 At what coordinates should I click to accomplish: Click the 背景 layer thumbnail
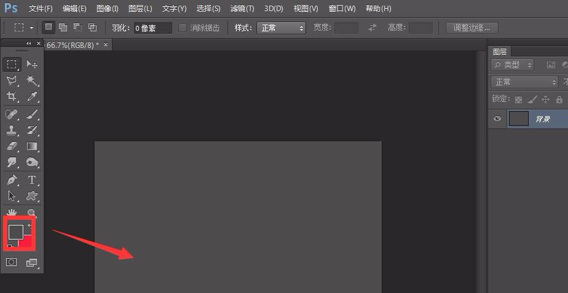click(x=518, y=119)
